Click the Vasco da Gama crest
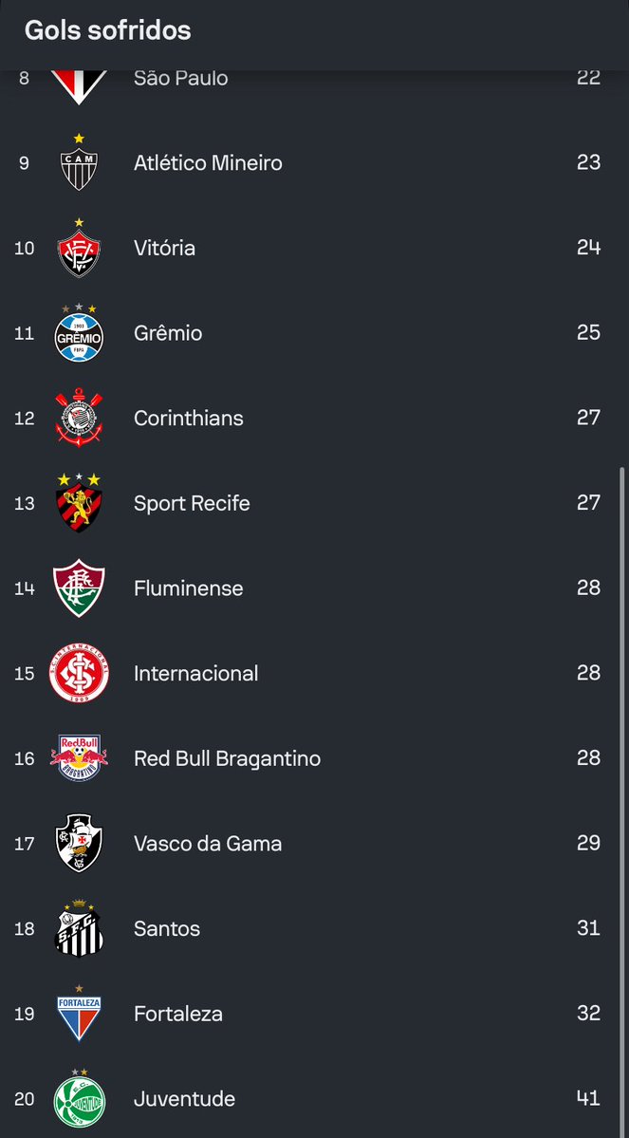This screenshot has width=629, height=1138. [79, 844]
